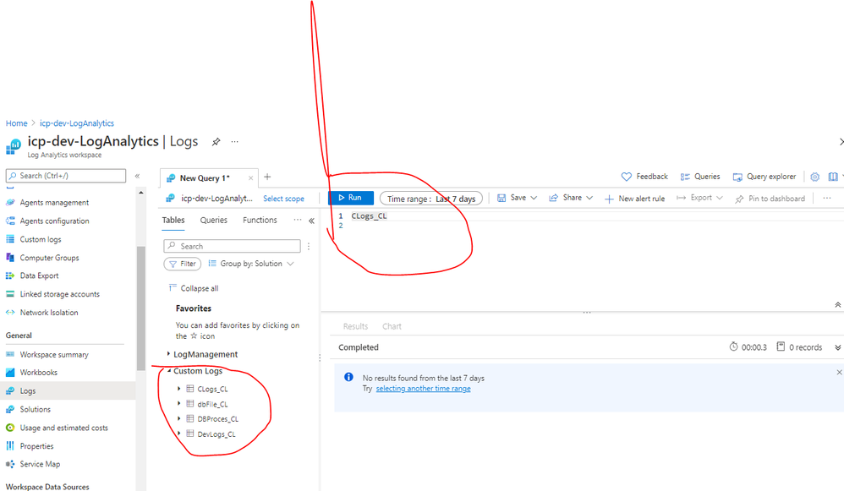Collapse all tables
The width and height of the screenshot is (844, 491).
tap(193, 288)
